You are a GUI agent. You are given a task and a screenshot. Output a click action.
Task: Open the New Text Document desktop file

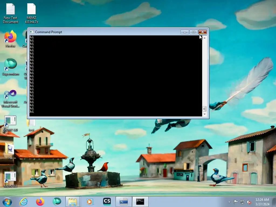(x=11, y=13)
